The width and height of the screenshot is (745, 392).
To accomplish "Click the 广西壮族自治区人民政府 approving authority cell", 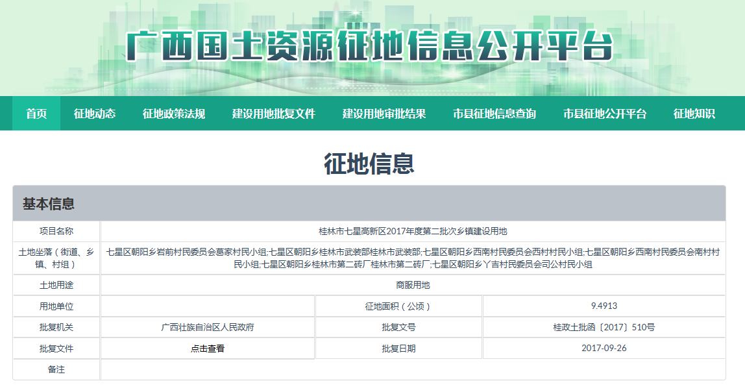I will coord(208,328).
